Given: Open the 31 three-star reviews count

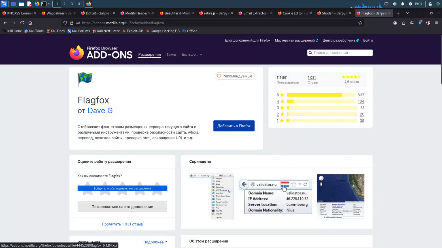Looking at the screenshot, I should 362,108.
